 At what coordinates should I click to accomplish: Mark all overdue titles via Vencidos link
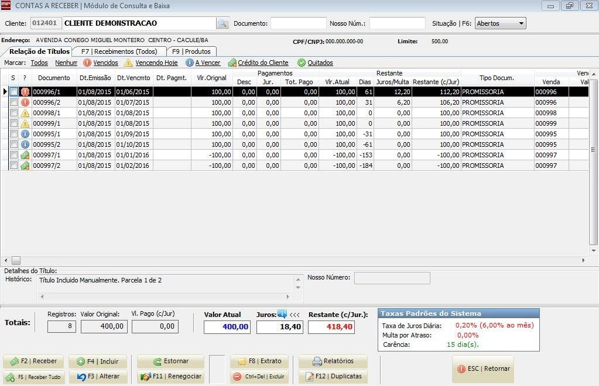pyautogui.click(x=105, y=63)
